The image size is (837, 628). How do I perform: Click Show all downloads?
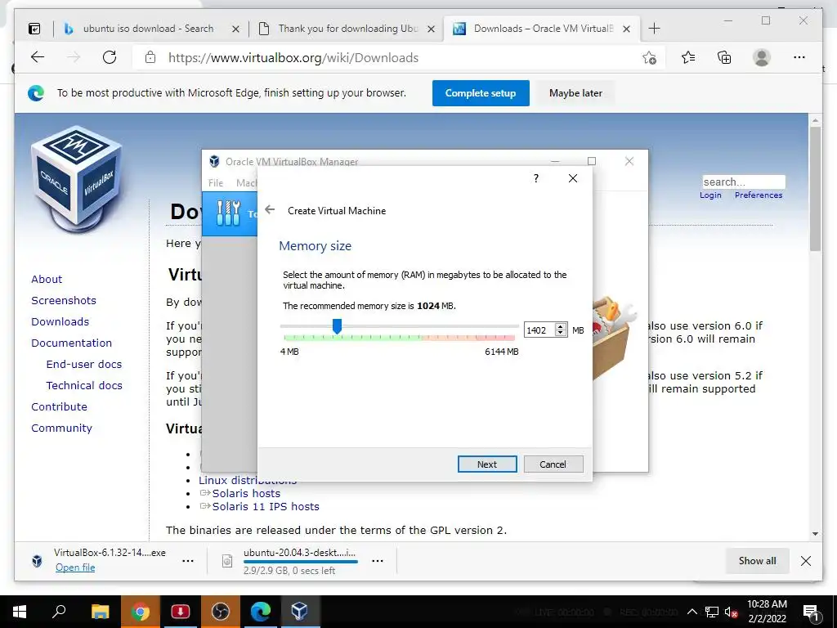pos(757,561)
